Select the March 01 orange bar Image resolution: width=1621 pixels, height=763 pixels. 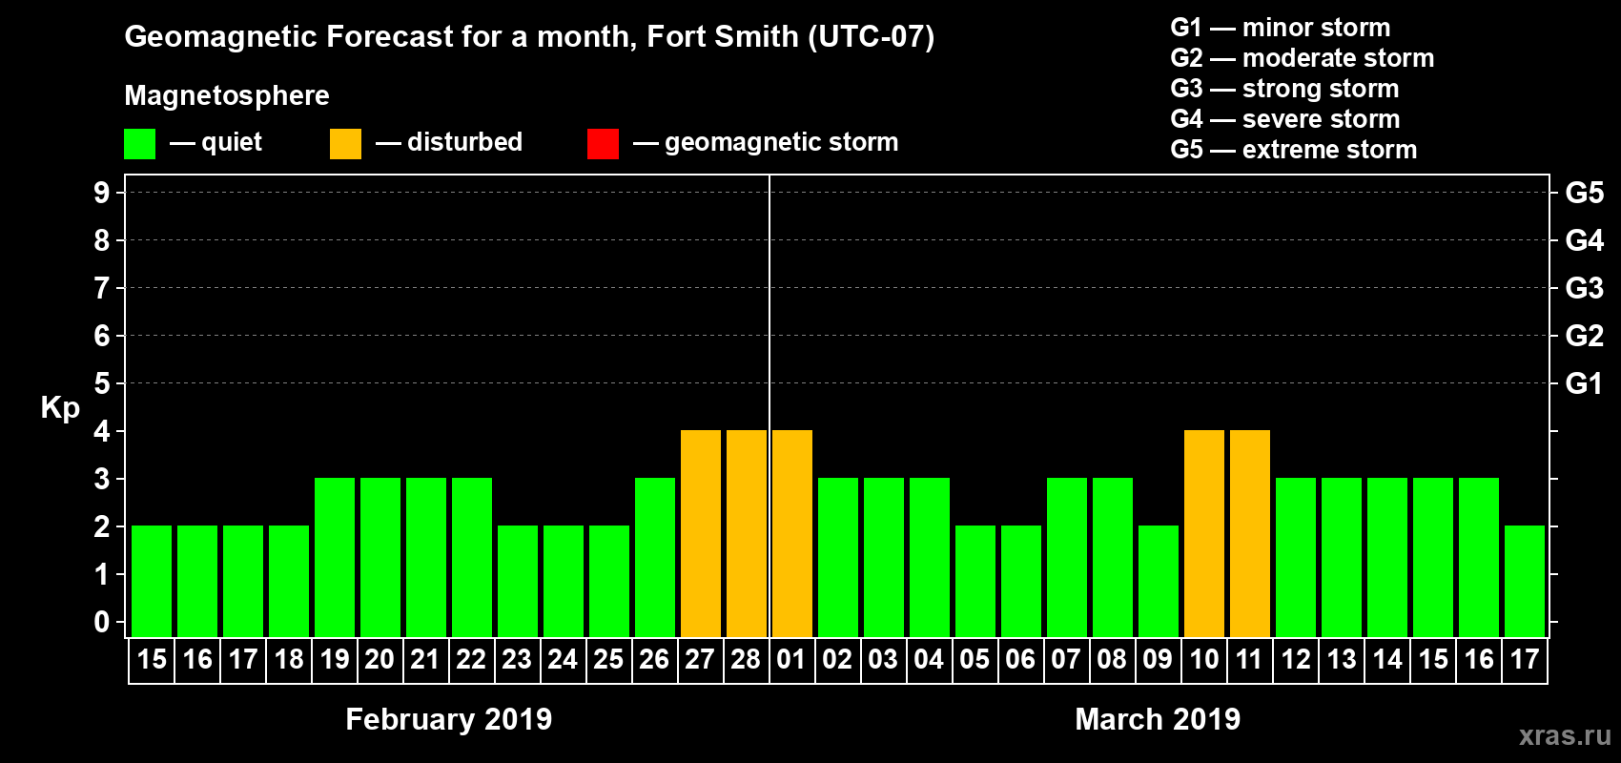(792, 533)
